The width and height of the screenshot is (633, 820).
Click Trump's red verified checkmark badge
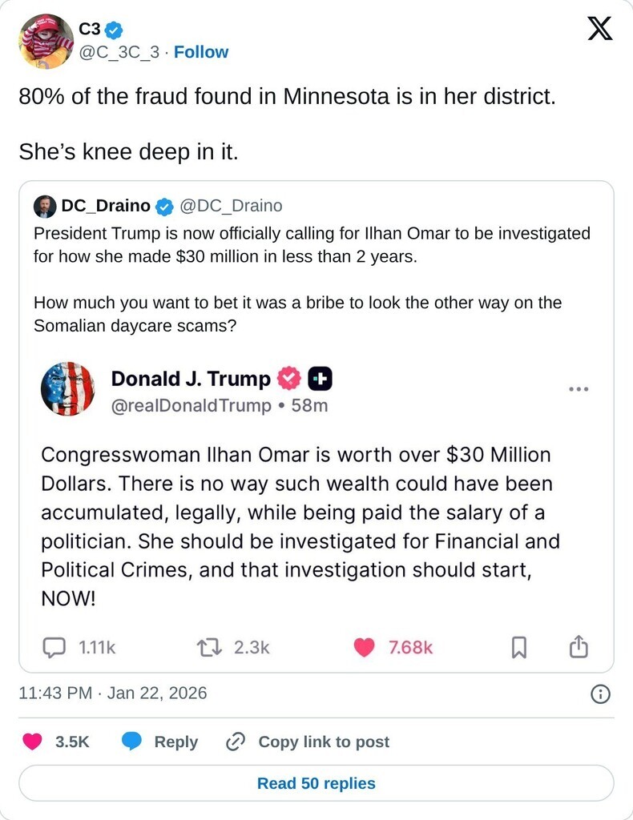click(288, 378)
